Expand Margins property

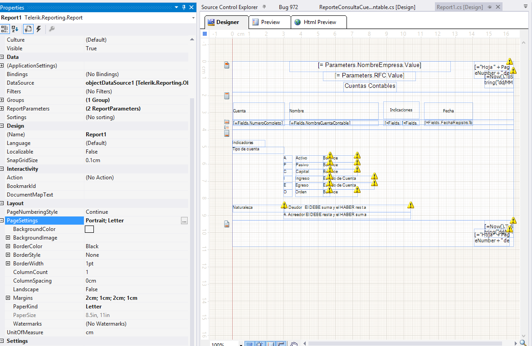pyautogui.click(x=8, y=298)
